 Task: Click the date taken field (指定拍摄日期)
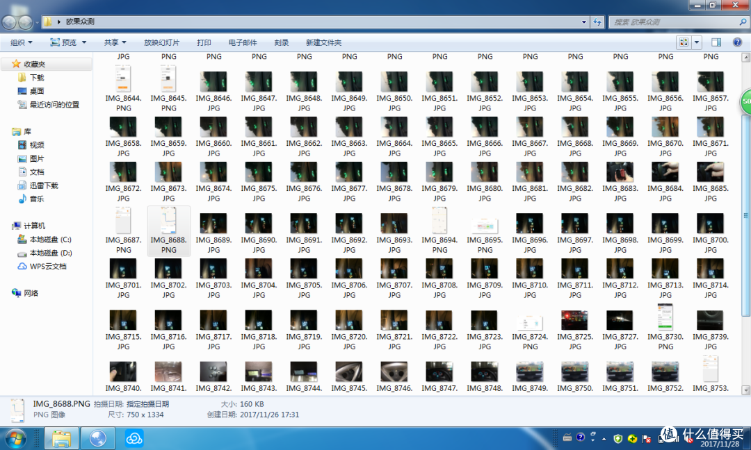[x=147, y=404]
